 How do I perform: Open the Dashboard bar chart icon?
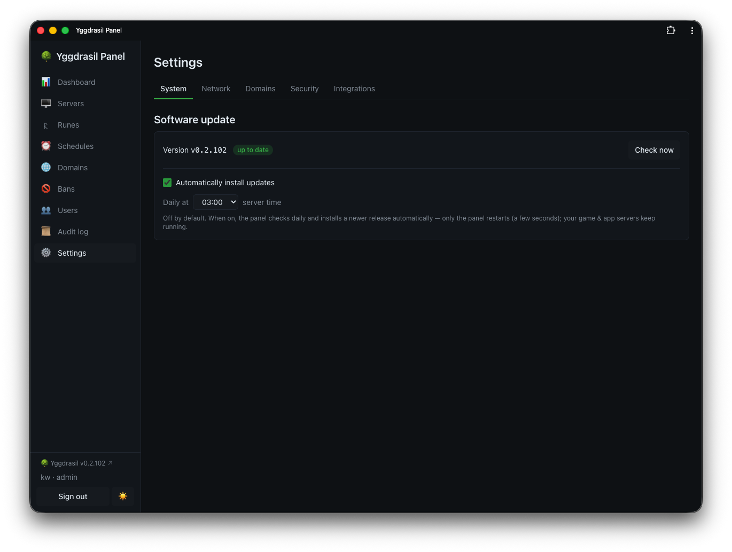(46, 82)
